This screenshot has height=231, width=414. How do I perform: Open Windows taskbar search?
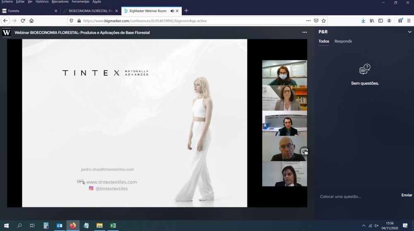pos(19,226)
